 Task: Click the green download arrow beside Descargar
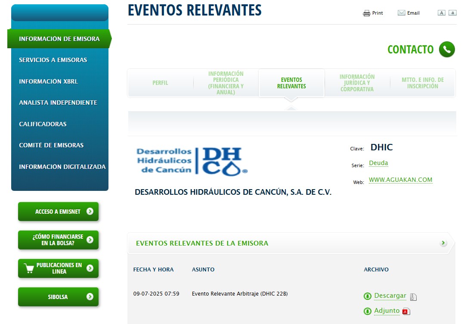(367, 296)
